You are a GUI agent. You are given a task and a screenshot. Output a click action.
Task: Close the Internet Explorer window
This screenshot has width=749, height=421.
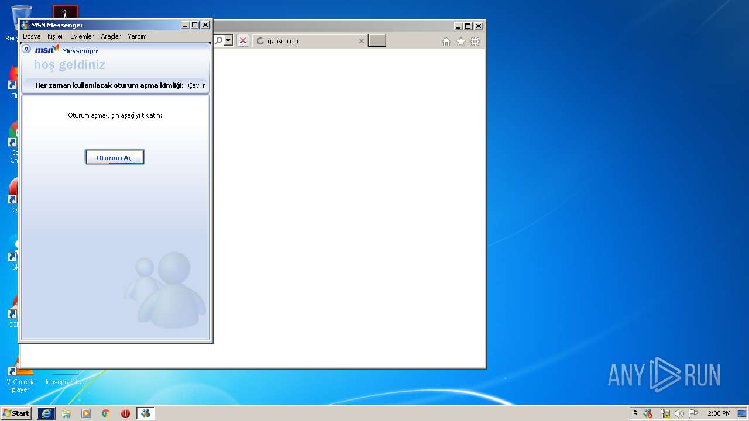pos(479,26)
